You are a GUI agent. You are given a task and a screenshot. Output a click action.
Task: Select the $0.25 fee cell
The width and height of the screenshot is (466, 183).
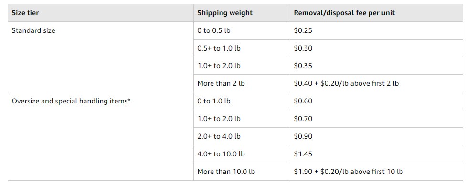[376, 30]
